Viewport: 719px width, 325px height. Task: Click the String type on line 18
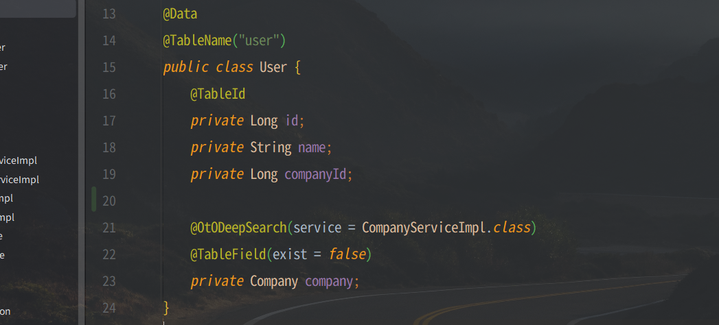271,148
